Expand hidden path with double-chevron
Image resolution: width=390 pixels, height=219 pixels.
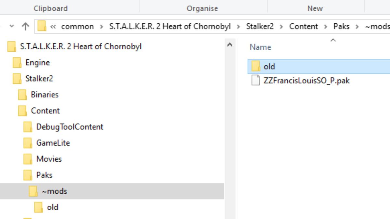pyautogui.click(x=53, y=27)
